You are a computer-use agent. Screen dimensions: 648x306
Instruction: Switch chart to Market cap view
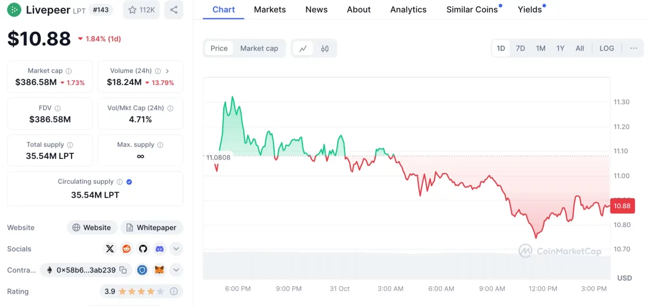coord(259,48)
